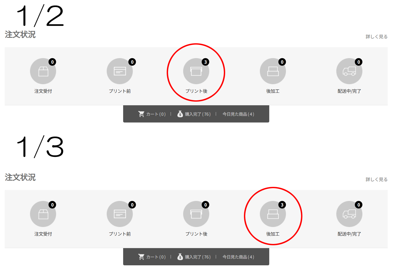Click 配送中/完了 truck icon in bottom panel
This screenshot has width=401, height=276.
pyautogui.click(x=349, y=214)
